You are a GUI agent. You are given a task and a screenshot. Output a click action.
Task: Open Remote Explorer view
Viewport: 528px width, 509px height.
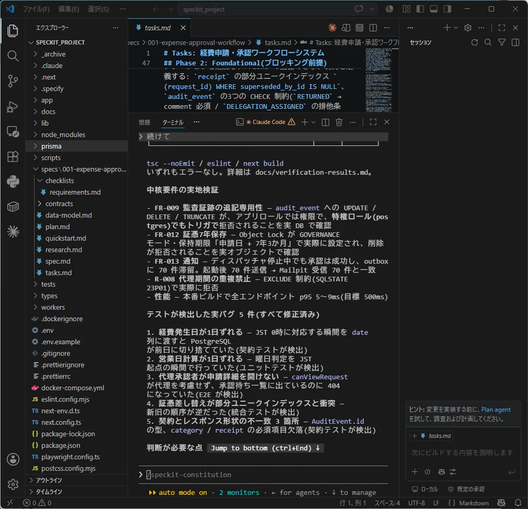pyautogui.click(x=13, y=132)
